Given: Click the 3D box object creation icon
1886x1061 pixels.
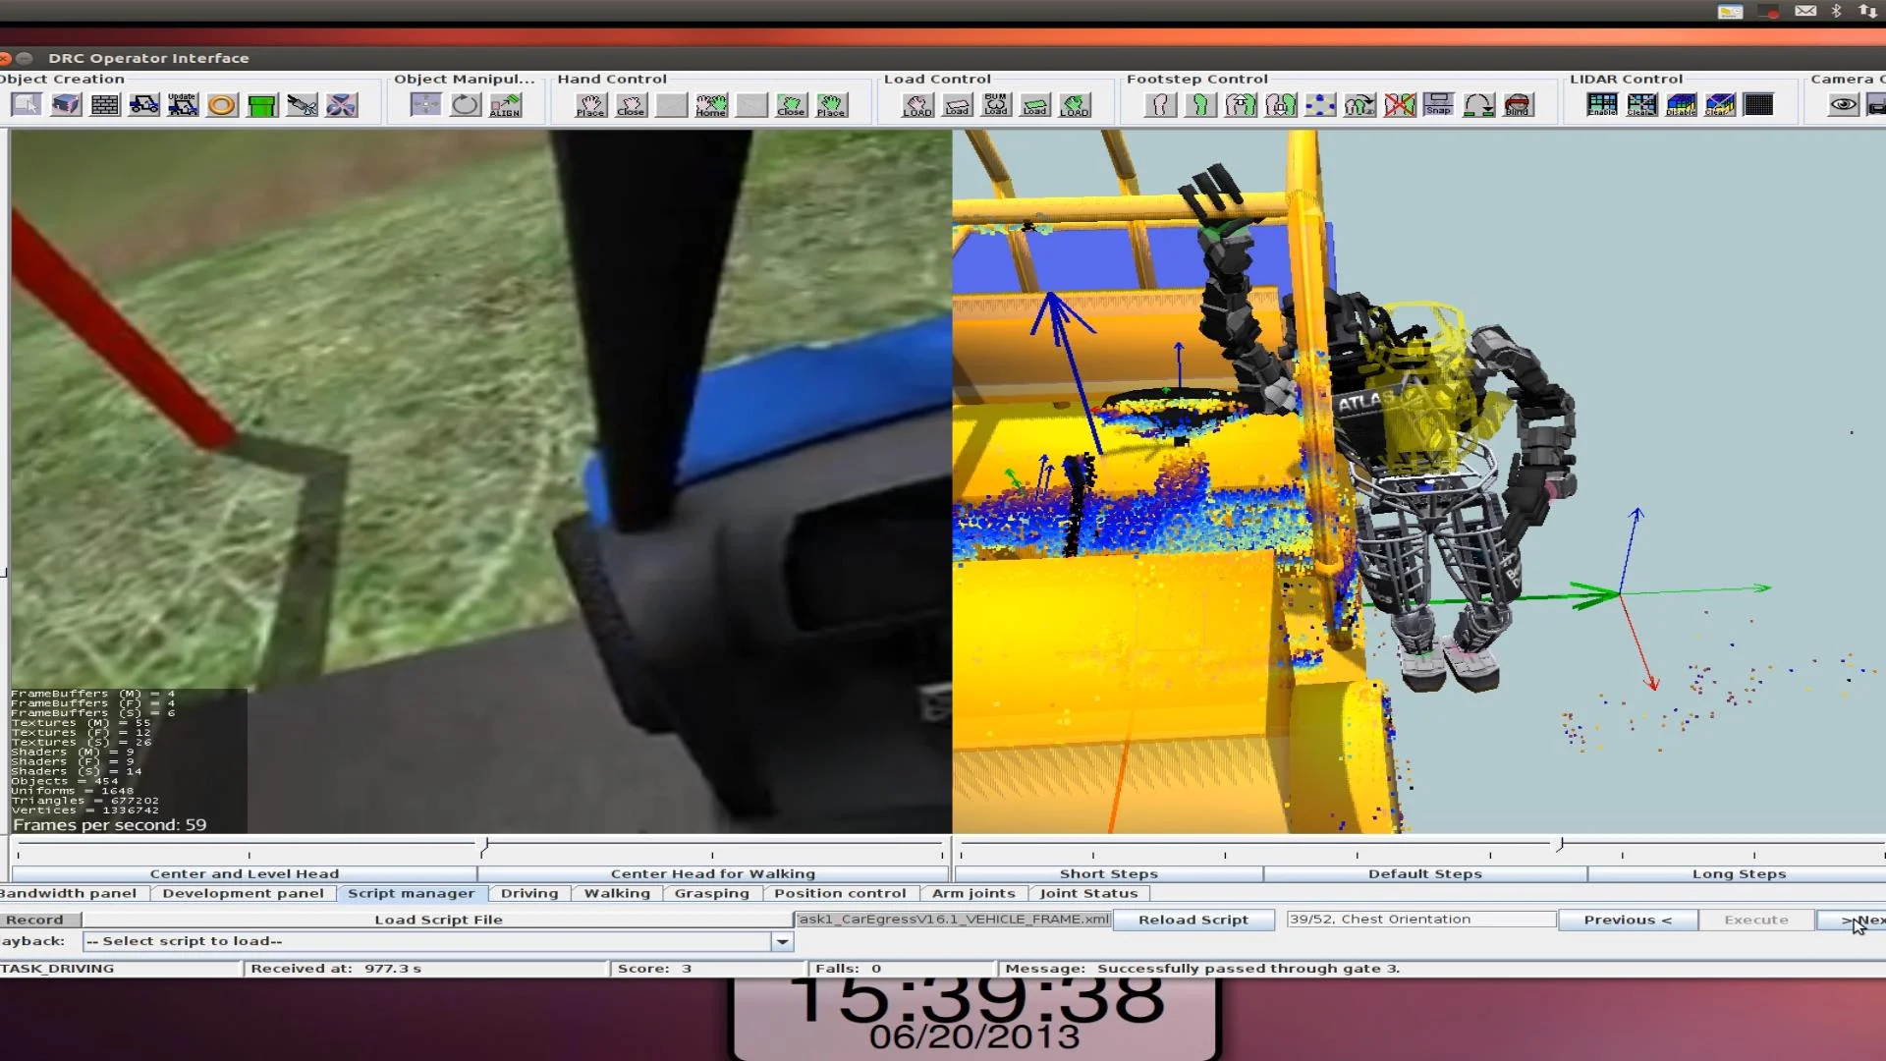Looking at the screenshot, I should click(66, 104).
